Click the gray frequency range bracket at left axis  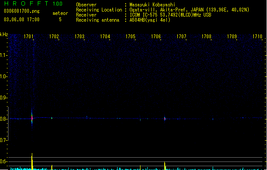8,123
